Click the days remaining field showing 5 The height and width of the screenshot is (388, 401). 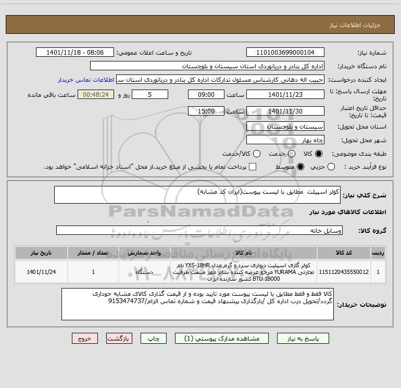(x=150, y=94)
